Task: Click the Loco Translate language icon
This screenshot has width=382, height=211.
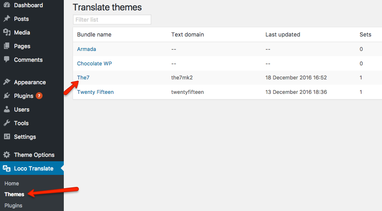Action: (6, 168)
